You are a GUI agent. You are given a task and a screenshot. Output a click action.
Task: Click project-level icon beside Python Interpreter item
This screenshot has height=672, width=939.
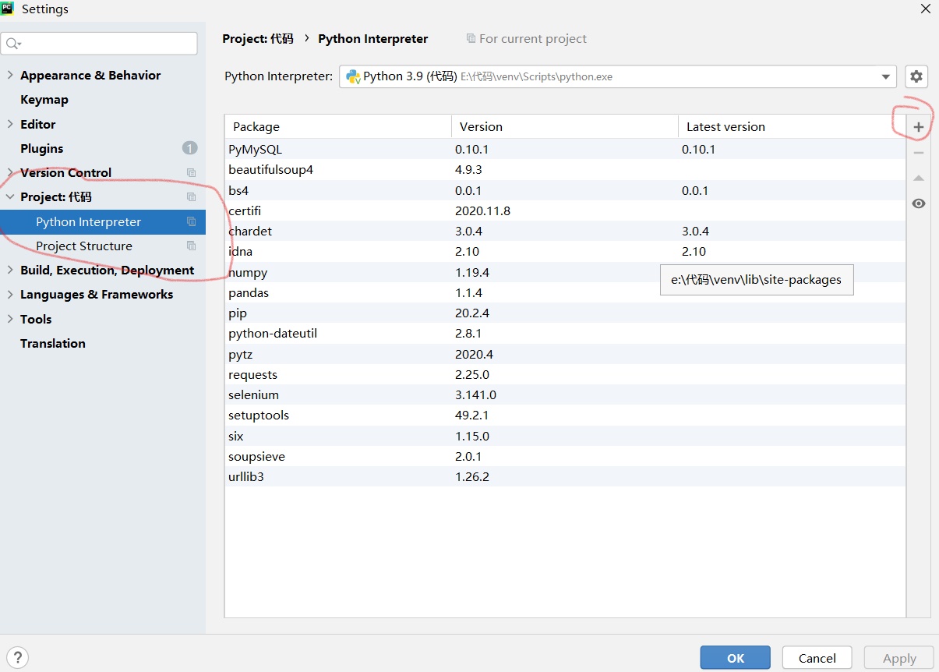tap(191, 222)
